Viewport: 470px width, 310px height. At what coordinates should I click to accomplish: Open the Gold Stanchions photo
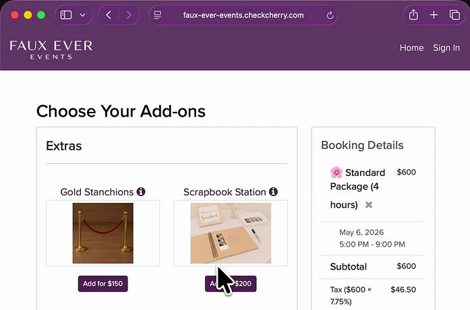[x=102, y=233]
